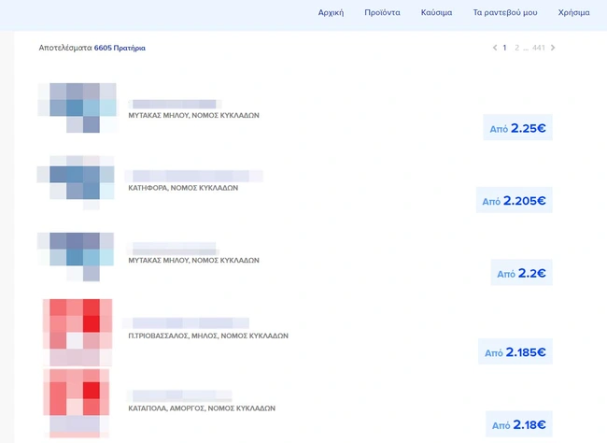Open the Π.ΤΡΙΟΒΑΣΣΑΛΟΣ station red logo
The width and height of the screenshot is (607, 443).
[x=77, y=332]
